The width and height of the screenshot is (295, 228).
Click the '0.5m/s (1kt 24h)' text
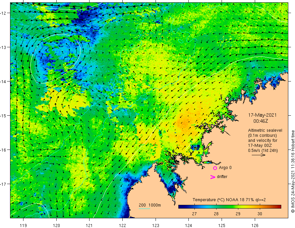(263, 151)
